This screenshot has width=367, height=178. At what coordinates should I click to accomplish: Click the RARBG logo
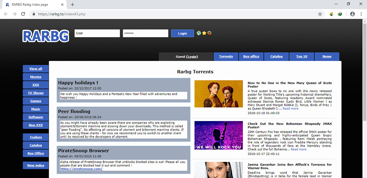(46, 36)
